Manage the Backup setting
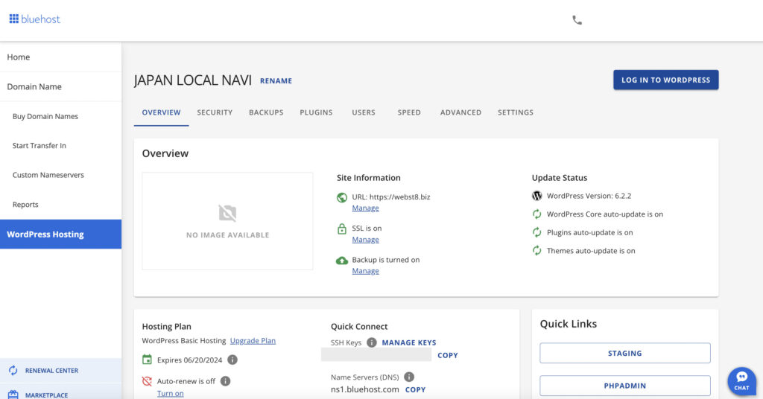Screen dimensions: 763x399 [365, 271]
